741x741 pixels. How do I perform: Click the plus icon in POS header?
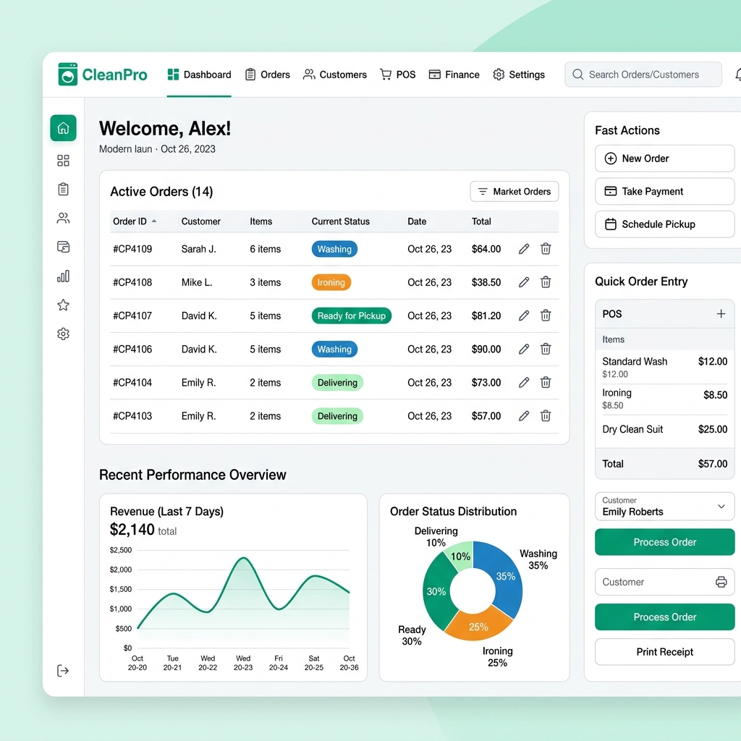pyautogui.click(x=721, y=314)
